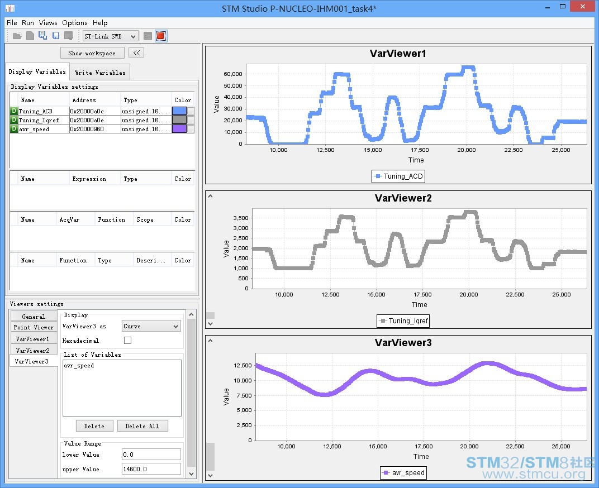Click the lower Value input field
This screenshot has height=488, width=599.
[x=151, y=454]
